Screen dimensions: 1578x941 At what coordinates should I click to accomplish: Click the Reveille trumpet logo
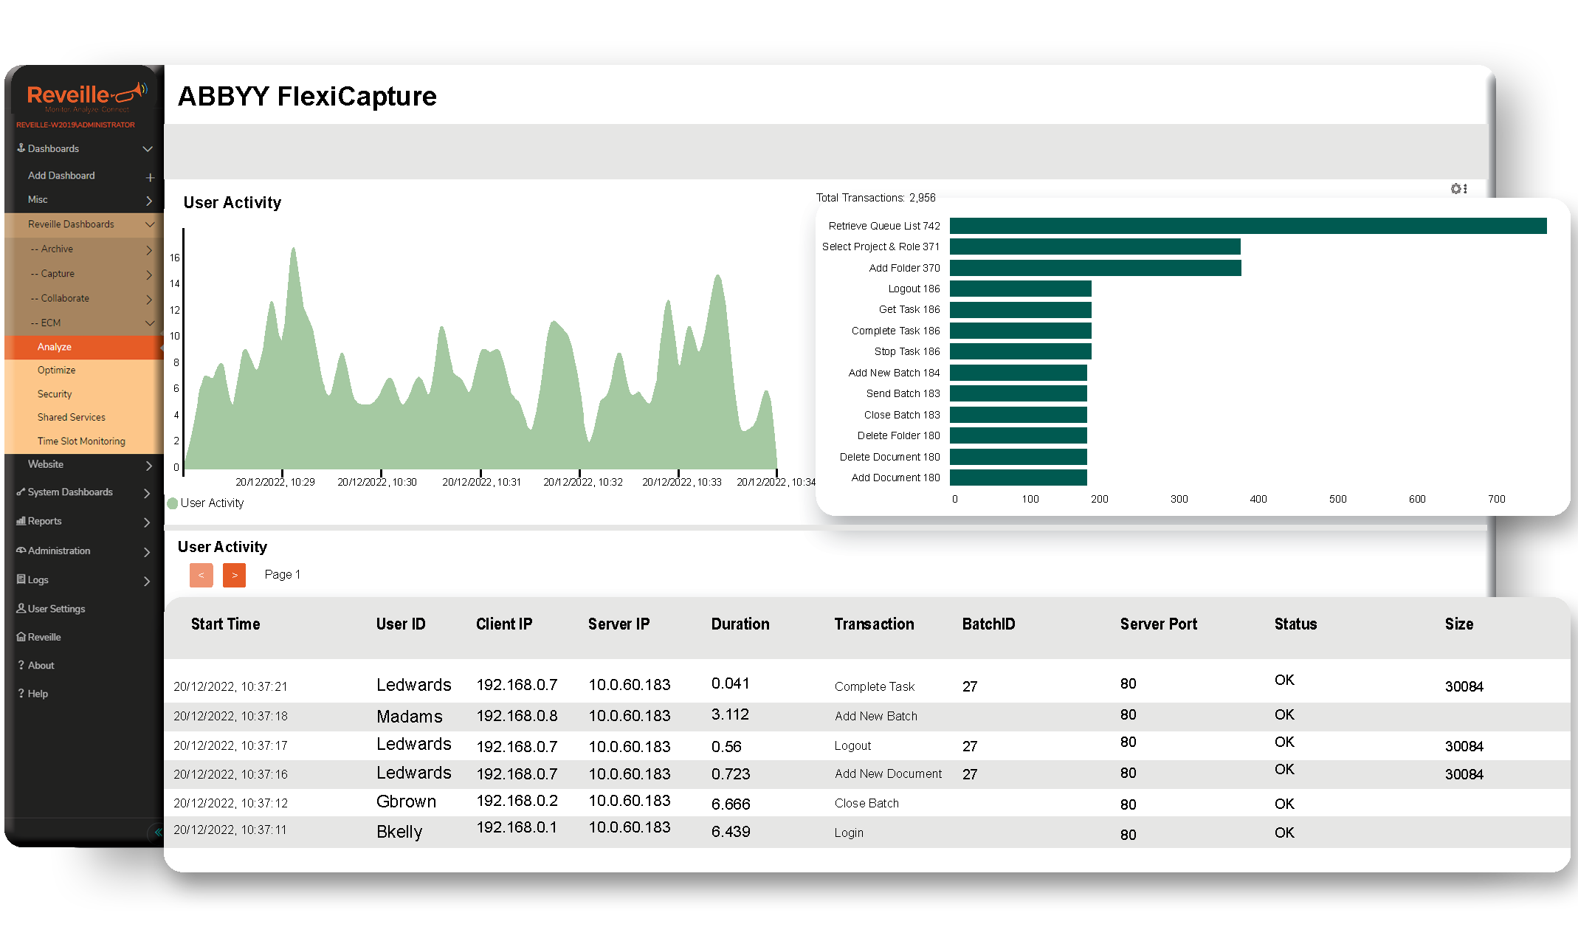tap(87, 96)
